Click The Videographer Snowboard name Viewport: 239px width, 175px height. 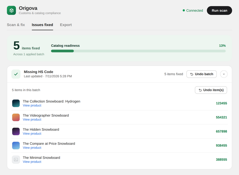point(46,116)
